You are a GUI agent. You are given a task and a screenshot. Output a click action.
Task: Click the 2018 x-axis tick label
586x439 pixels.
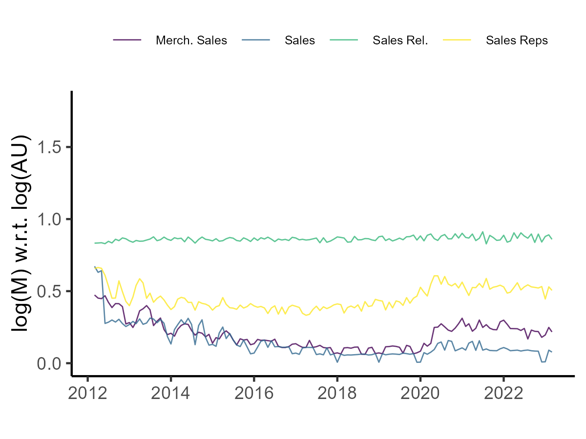click(337, 394)
